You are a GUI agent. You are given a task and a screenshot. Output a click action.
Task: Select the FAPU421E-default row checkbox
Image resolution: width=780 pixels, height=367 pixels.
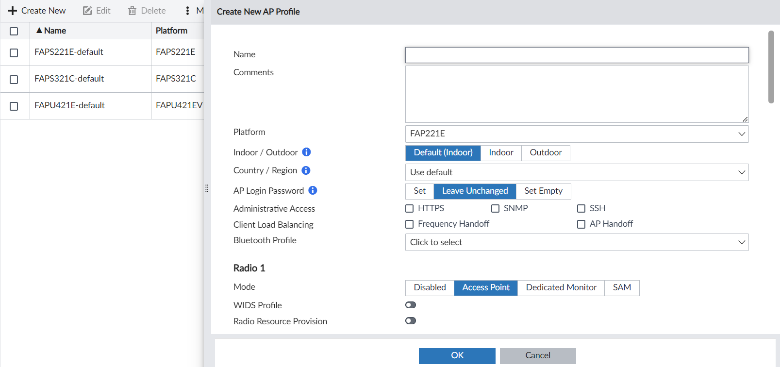tap(14, 106)
